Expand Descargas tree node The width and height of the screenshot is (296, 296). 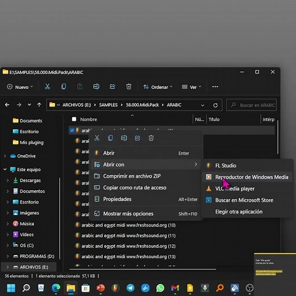[x=8, y=180]
